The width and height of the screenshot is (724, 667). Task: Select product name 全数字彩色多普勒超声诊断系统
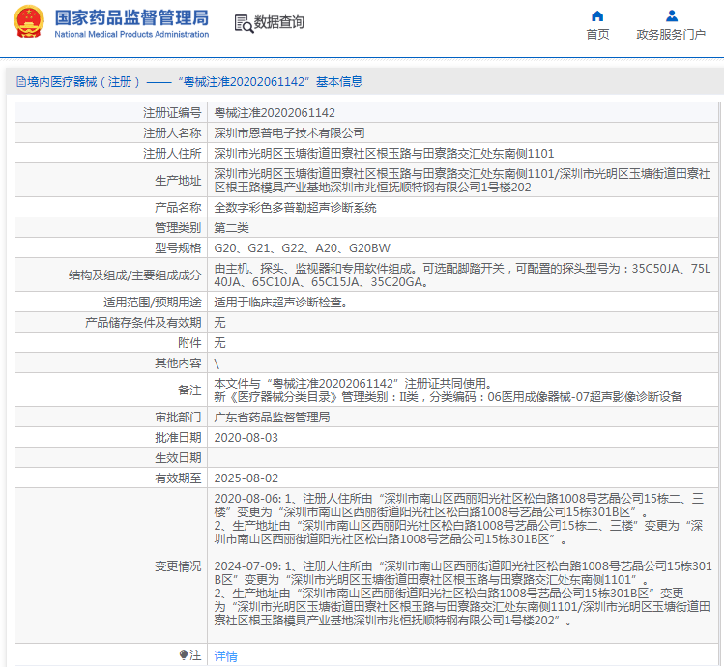pos(295,208)
